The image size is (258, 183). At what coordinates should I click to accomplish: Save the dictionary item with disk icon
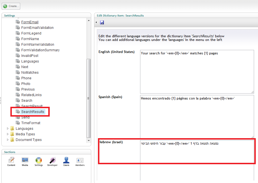pyautogui.click(x=102, y=22)
